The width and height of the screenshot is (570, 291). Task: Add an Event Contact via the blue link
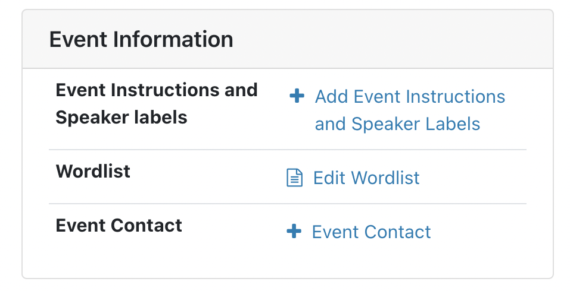click(371, 232)
